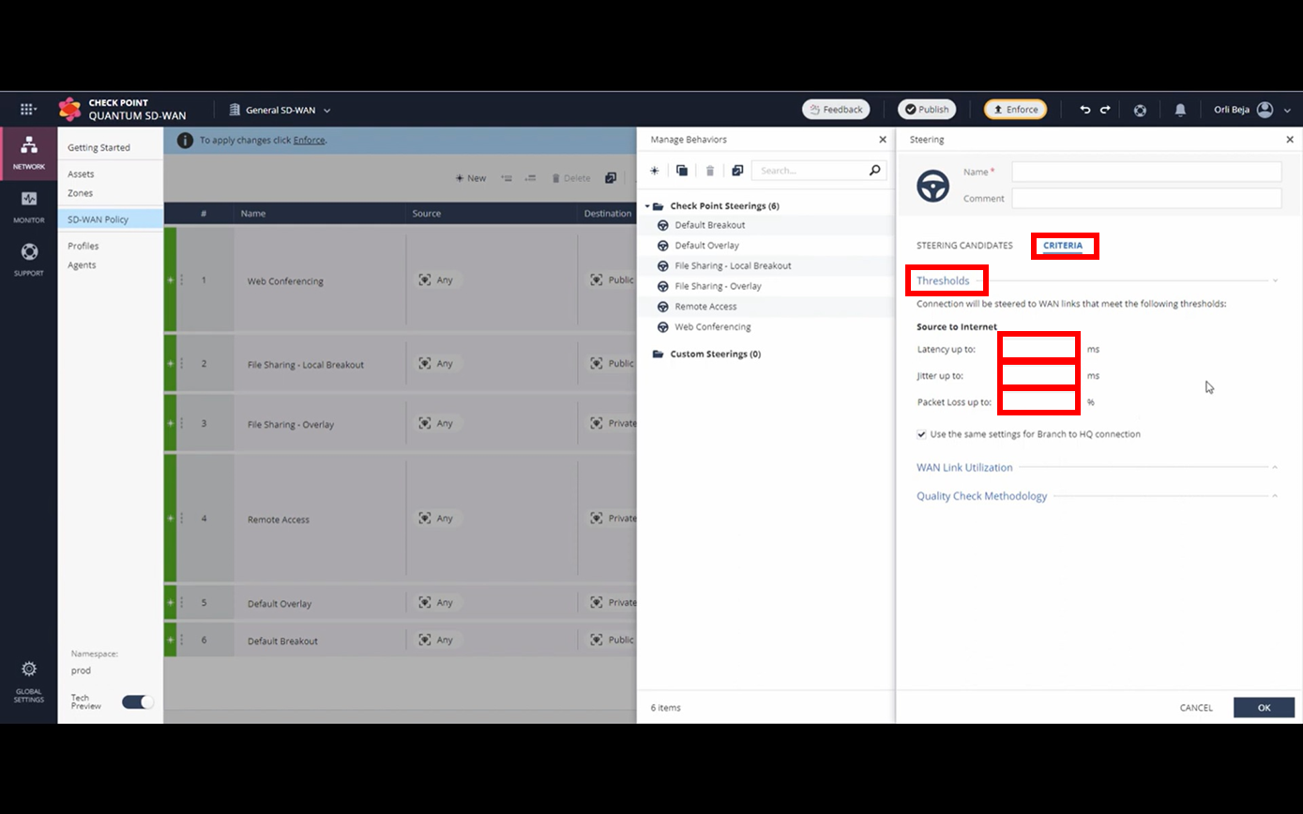Click the where-used icon in Manage Behaviors toolbar

[x=737, y=171]
